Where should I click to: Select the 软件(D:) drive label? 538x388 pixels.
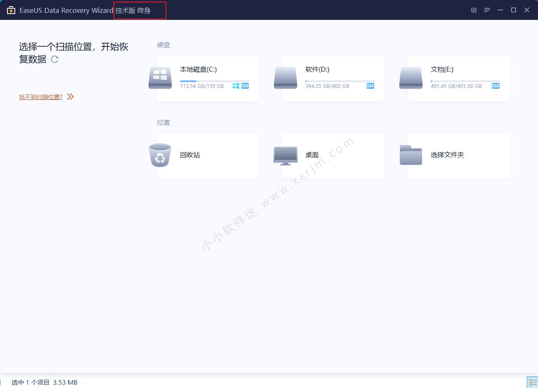coord(317,69)
